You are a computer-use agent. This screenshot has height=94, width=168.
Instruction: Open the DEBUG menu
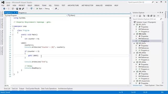coord(37,5)
